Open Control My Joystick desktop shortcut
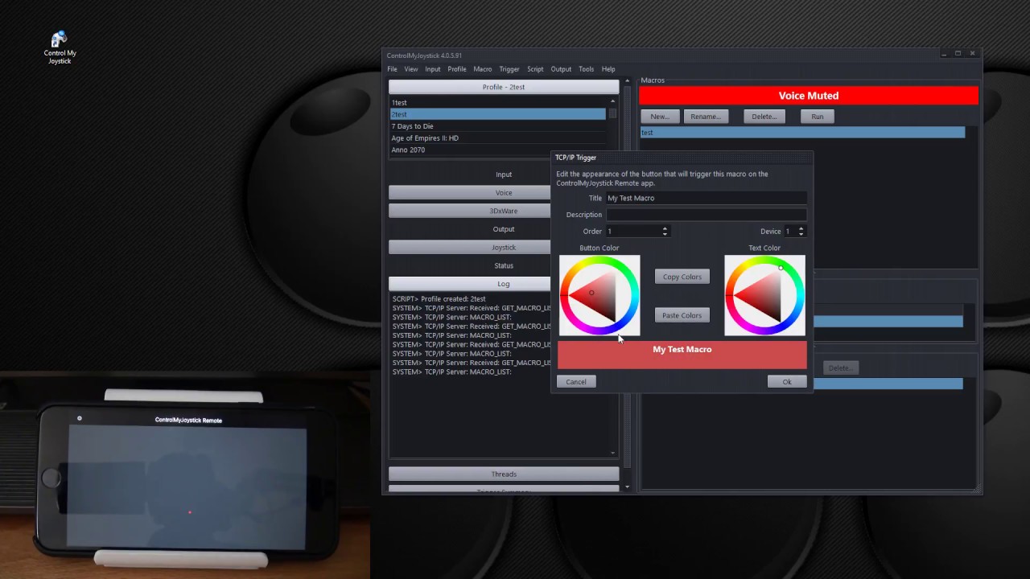The image size is (1030, 579). tap(60, 47)
